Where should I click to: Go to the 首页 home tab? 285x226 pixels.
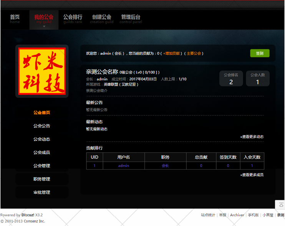[15, 19]
